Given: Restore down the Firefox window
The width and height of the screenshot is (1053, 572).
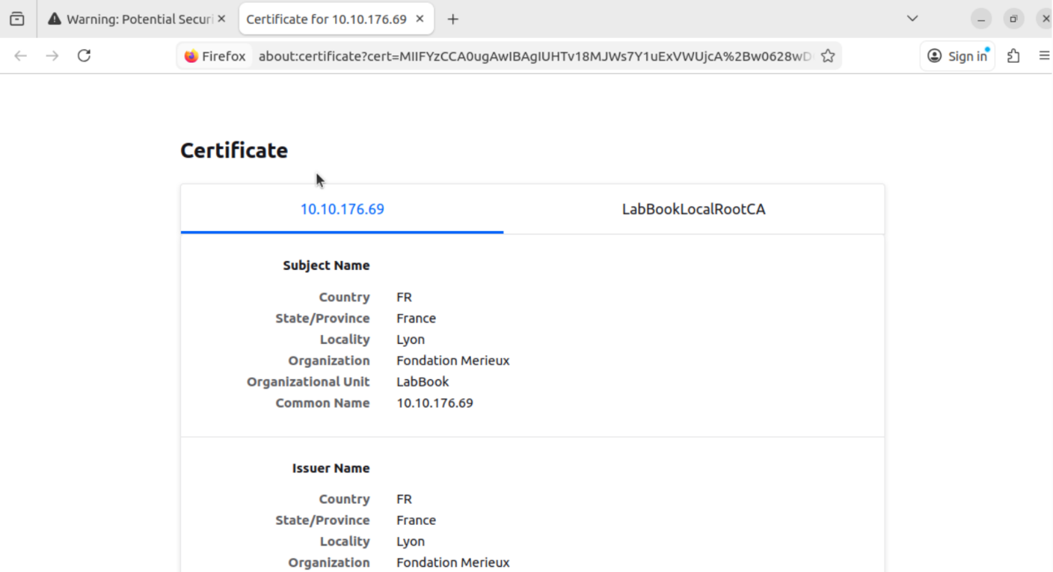Looking at the screenshot, I should tap(1013, 19).
